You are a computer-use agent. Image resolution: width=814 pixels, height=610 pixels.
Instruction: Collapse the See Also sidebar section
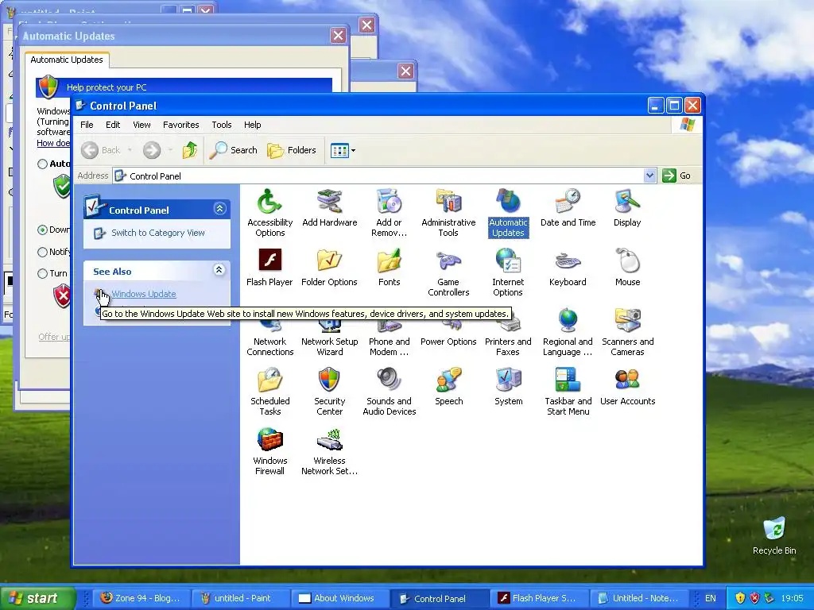pyautogui.click(x=219, y=270)
